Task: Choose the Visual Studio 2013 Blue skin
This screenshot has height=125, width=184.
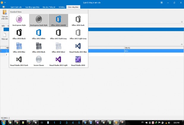Action: tap(78, 47)
